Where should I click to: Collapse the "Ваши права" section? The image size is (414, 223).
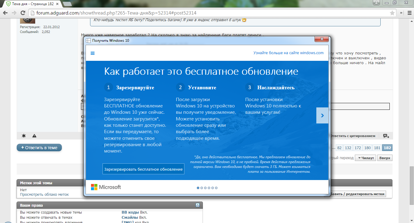(197, 205)
